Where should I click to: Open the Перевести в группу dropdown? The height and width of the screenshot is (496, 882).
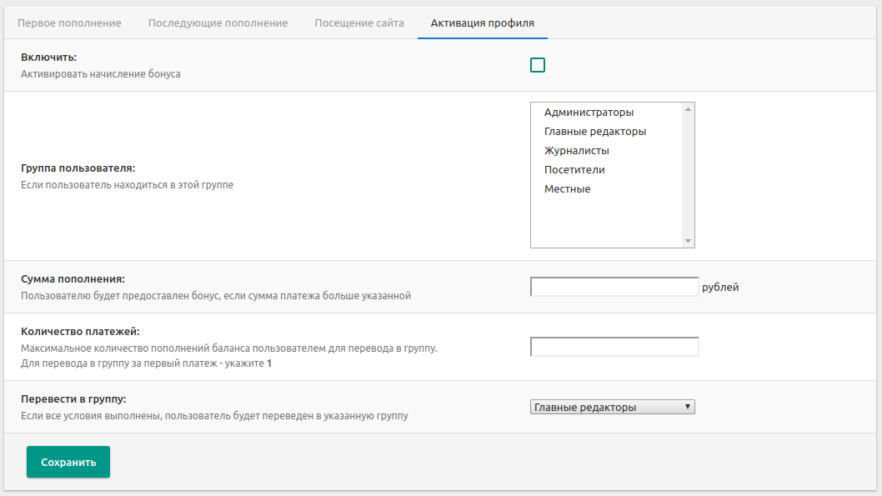point(612,407)
